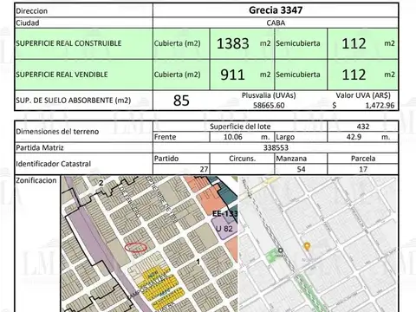Open the grey street map image
The height and width of the screenshot is (312, 416).
click(x=319, y=244)
